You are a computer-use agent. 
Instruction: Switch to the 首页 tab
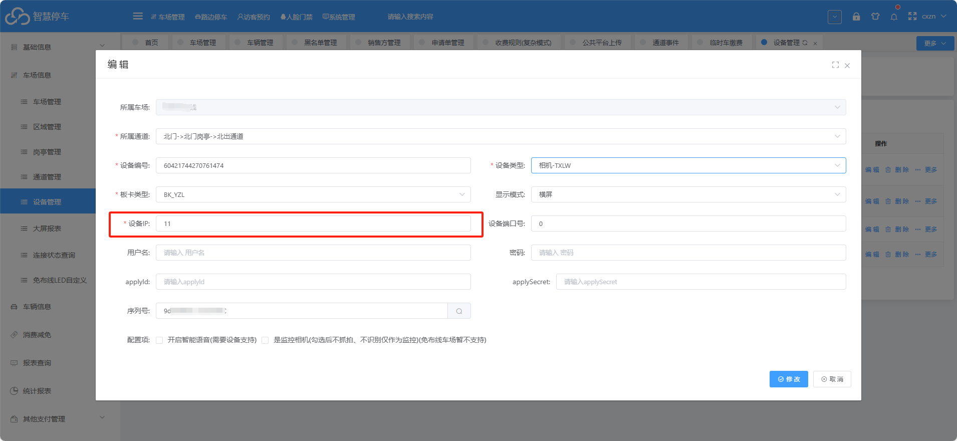point(145,43)
